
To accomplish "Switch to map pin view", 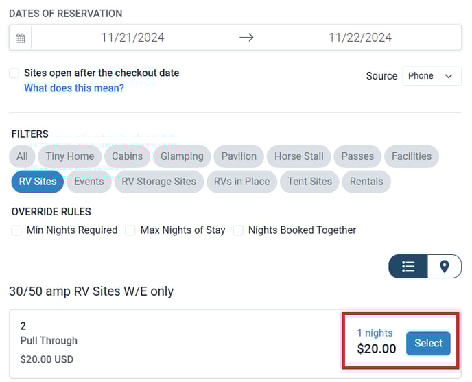I will [x=445, y=266].
